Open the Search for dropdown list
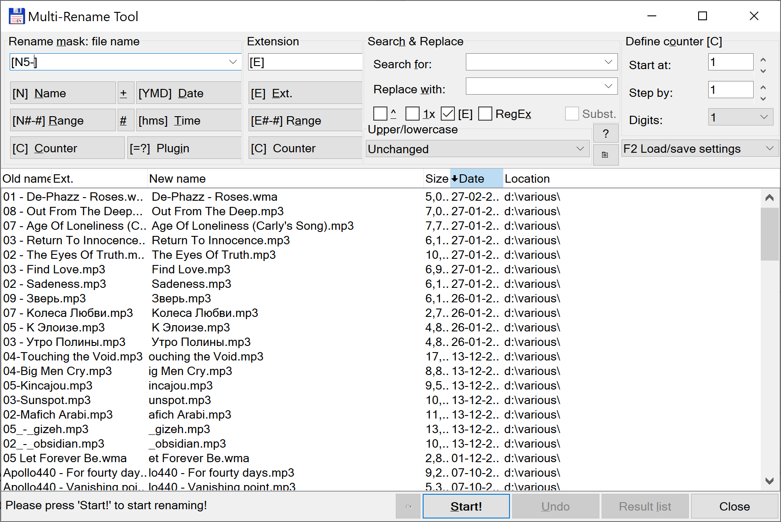Screen dimensions: 781x522 [x=609, y=62]
